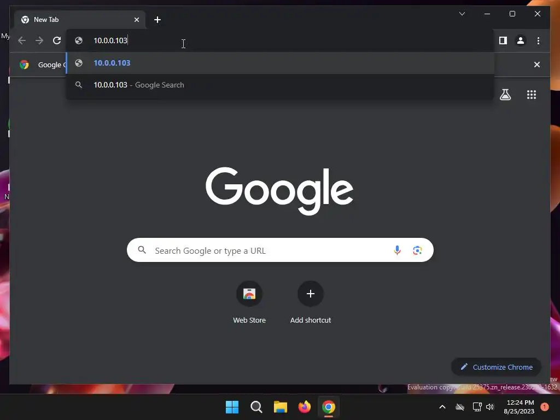
Task: Open Customize Chrome button
Action: (x=496, y=367)
